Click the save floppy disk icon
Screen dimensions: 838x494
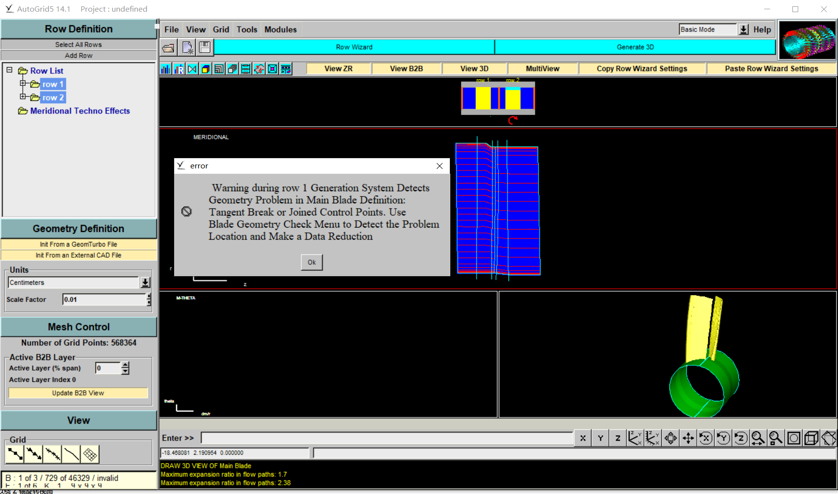pos(205,48)
